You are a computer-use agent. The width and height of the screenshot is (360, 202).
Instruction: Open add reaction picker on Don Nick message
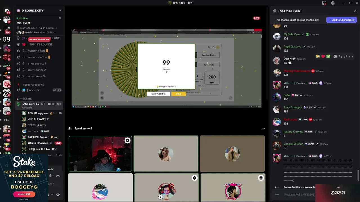click(335, 57)
